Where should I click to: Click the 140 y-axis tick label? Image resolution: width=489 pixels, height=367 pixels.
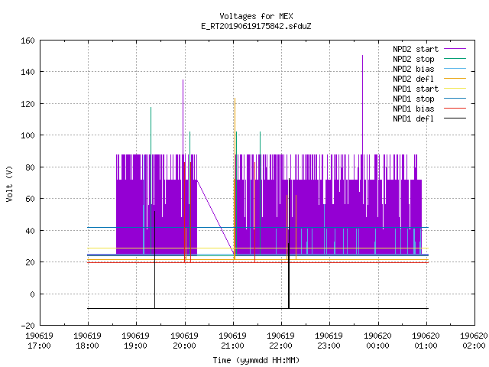click(x=28, y=72)
